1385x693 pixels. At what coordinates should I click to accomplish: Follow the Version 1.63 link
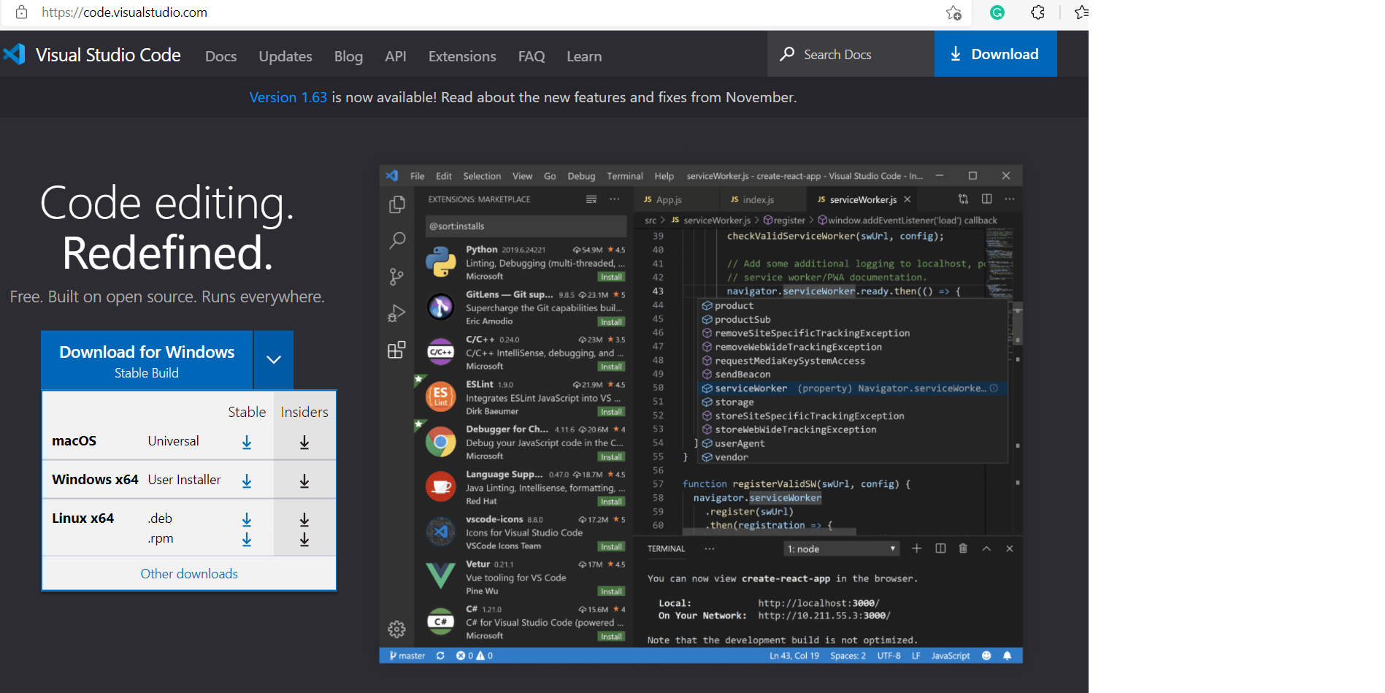288,97
